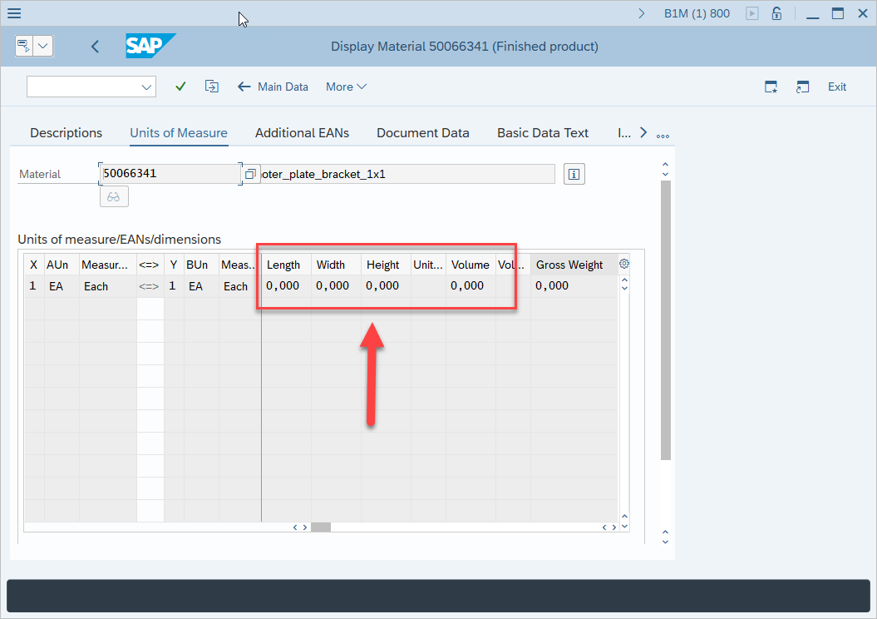Open the command field dropdown

coord(146,87)
